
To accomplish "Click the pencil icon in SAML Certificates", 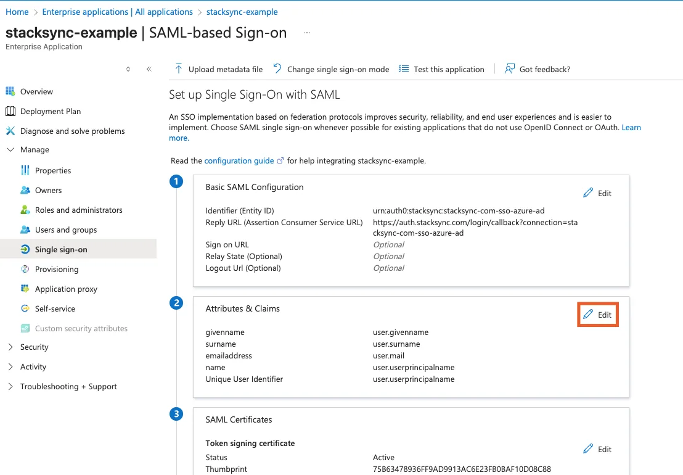I will point(588,449).
